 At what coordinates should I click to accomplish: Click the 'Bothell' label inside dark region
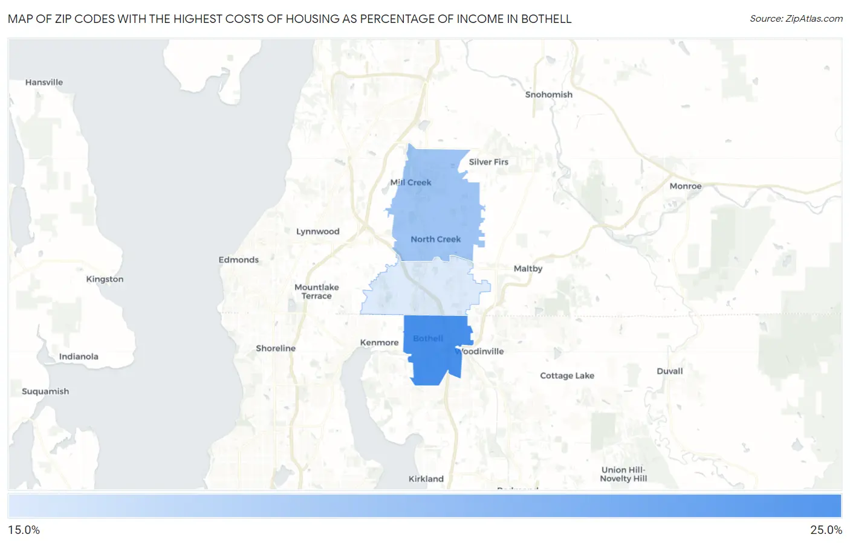click(x=428, y=338)
